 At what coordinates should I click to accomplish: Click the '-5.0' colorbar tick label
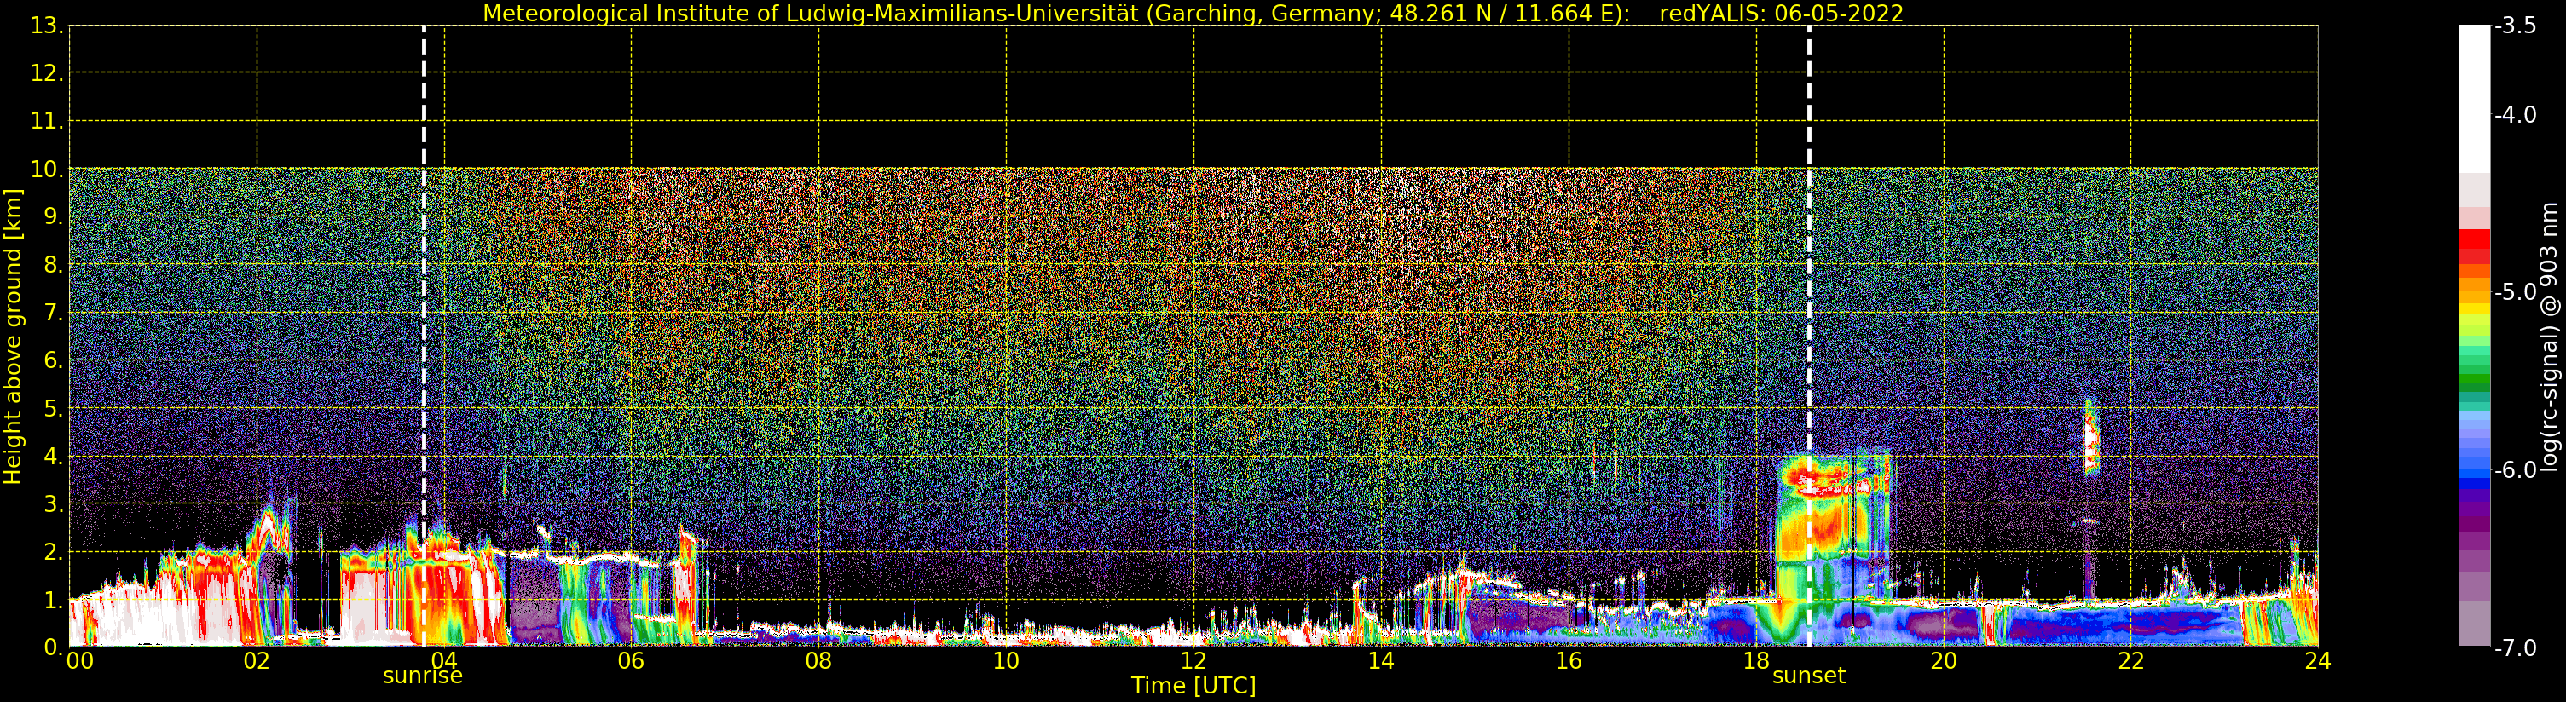click(x=2515, y=291)
